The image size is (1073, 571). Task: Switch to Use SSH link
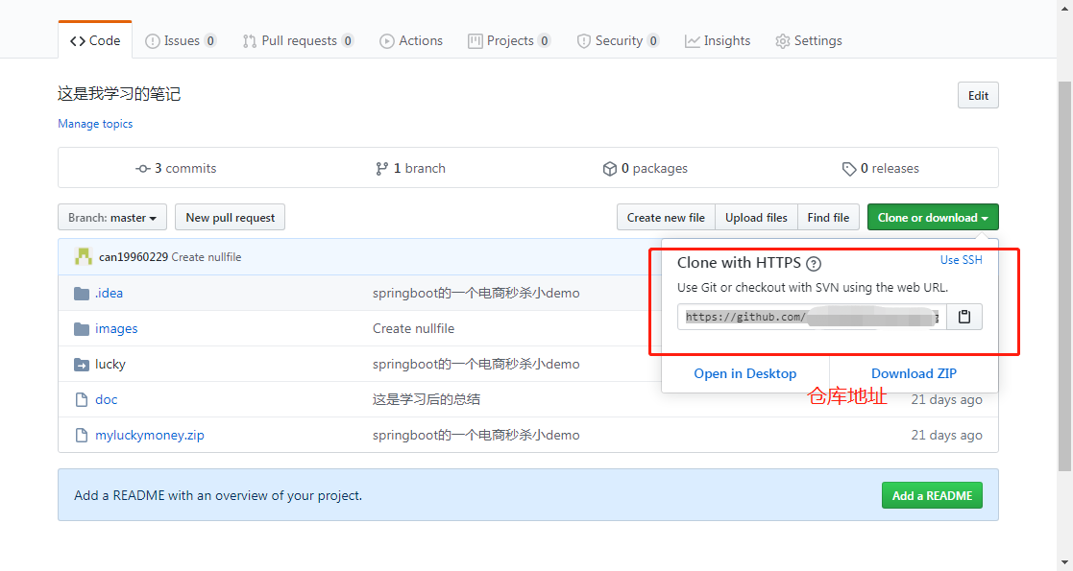(961, 260)
